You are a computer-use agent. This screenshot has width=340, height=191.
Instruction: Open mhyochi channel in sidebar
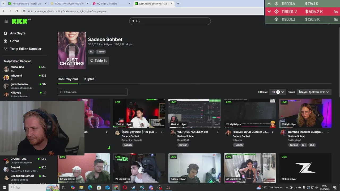click(25, 77)
